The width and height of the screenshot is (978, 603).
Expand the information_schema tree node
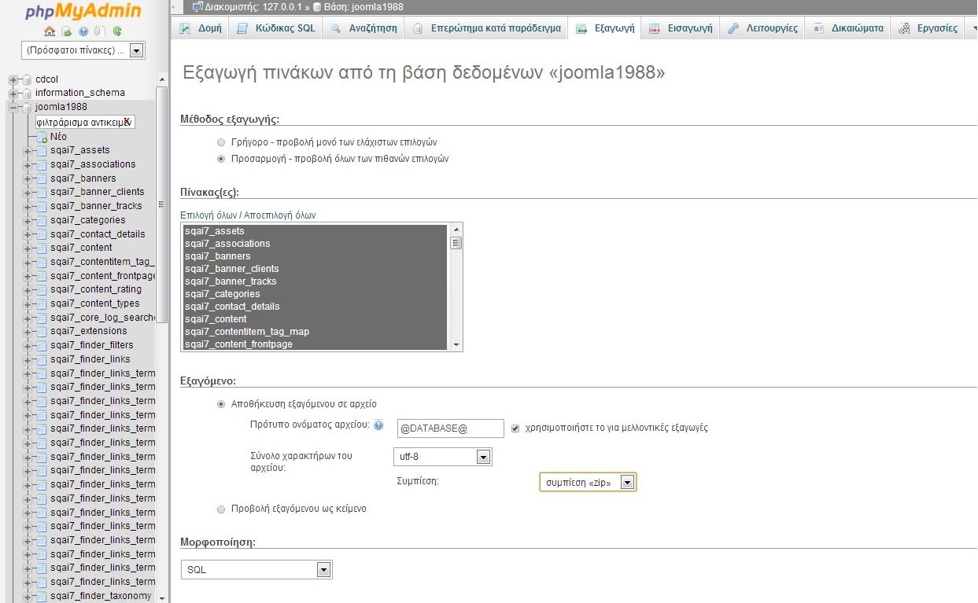(x=13, y=93)
